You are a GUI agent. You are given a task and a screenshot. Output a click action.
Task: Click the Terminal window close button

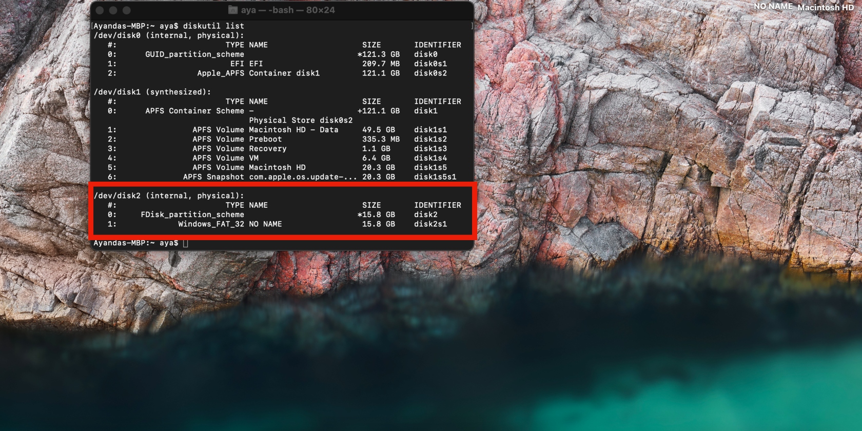[100, 10]
